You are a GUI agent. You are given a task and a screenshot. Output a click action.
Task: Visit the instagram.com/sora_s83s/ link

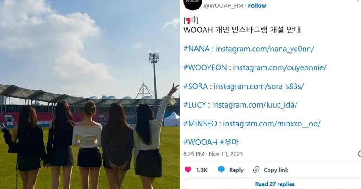pos(259,86)
